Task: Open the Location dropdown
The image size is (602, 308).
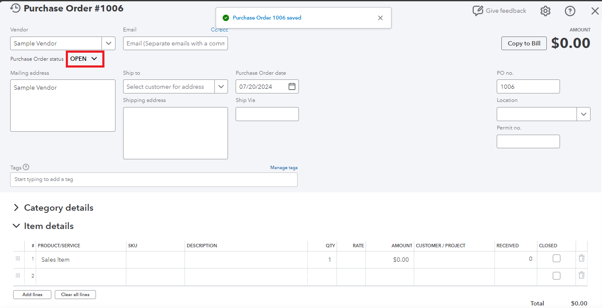Action: coord(584,114)
